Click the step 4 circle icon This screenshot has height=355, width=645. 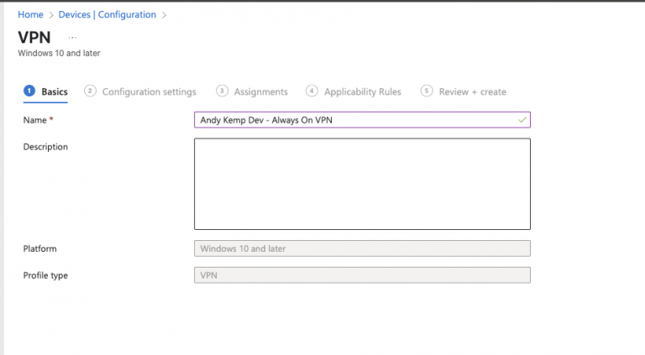(312, 91)
